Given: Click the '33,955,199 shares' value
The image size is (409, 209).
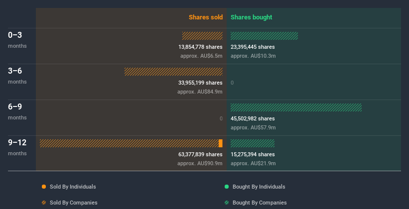Looking at the screenshot, I should (200, 83).
